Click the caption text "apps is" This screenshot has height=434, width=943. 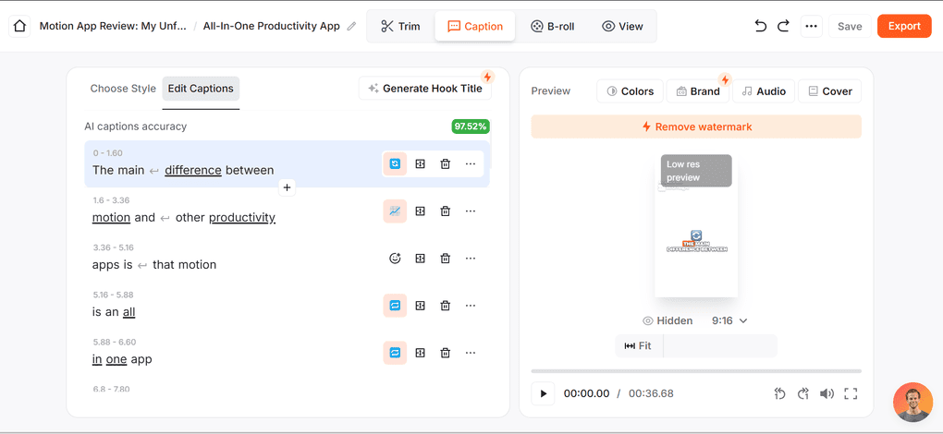tap(112, 265)
